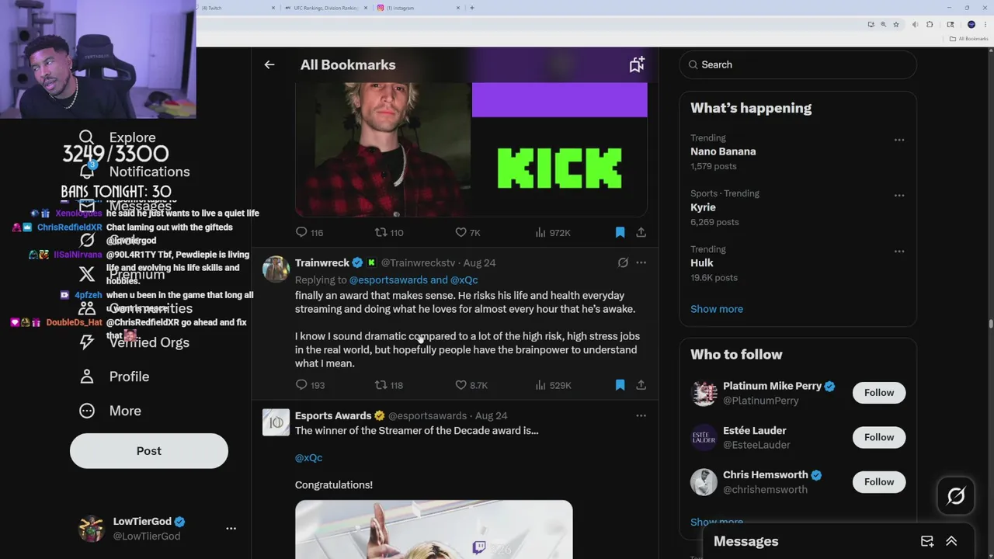Switch to the Instagram browser tab

click(x=417, y=8)
